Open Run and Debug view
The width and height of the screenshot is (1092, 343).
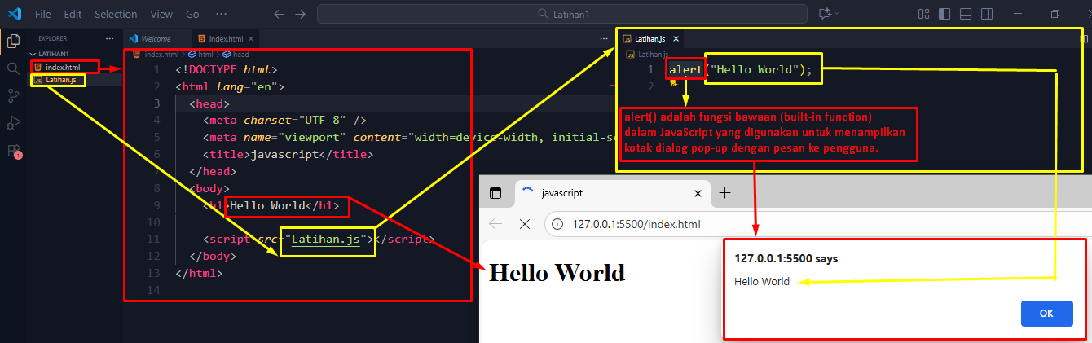(x=13, y=123)
